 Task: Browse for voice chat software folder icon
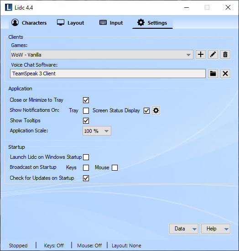213,73
